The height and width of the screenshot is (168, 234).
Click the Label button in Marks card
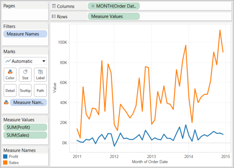click(40, 73)
